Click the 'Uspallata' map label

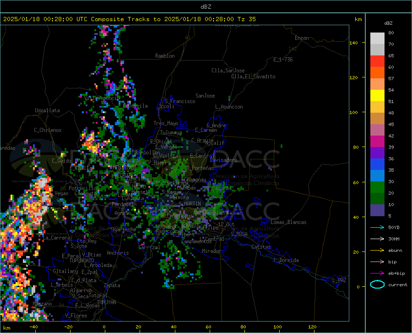47,110
